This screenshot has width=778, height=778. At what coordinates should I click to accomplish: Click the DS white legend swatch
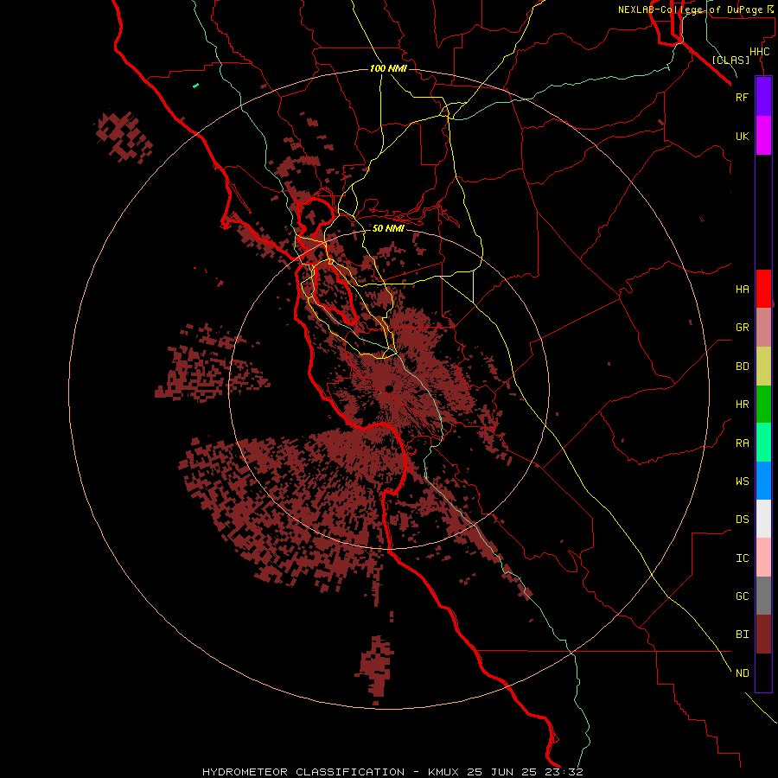(x=763, y=519)
